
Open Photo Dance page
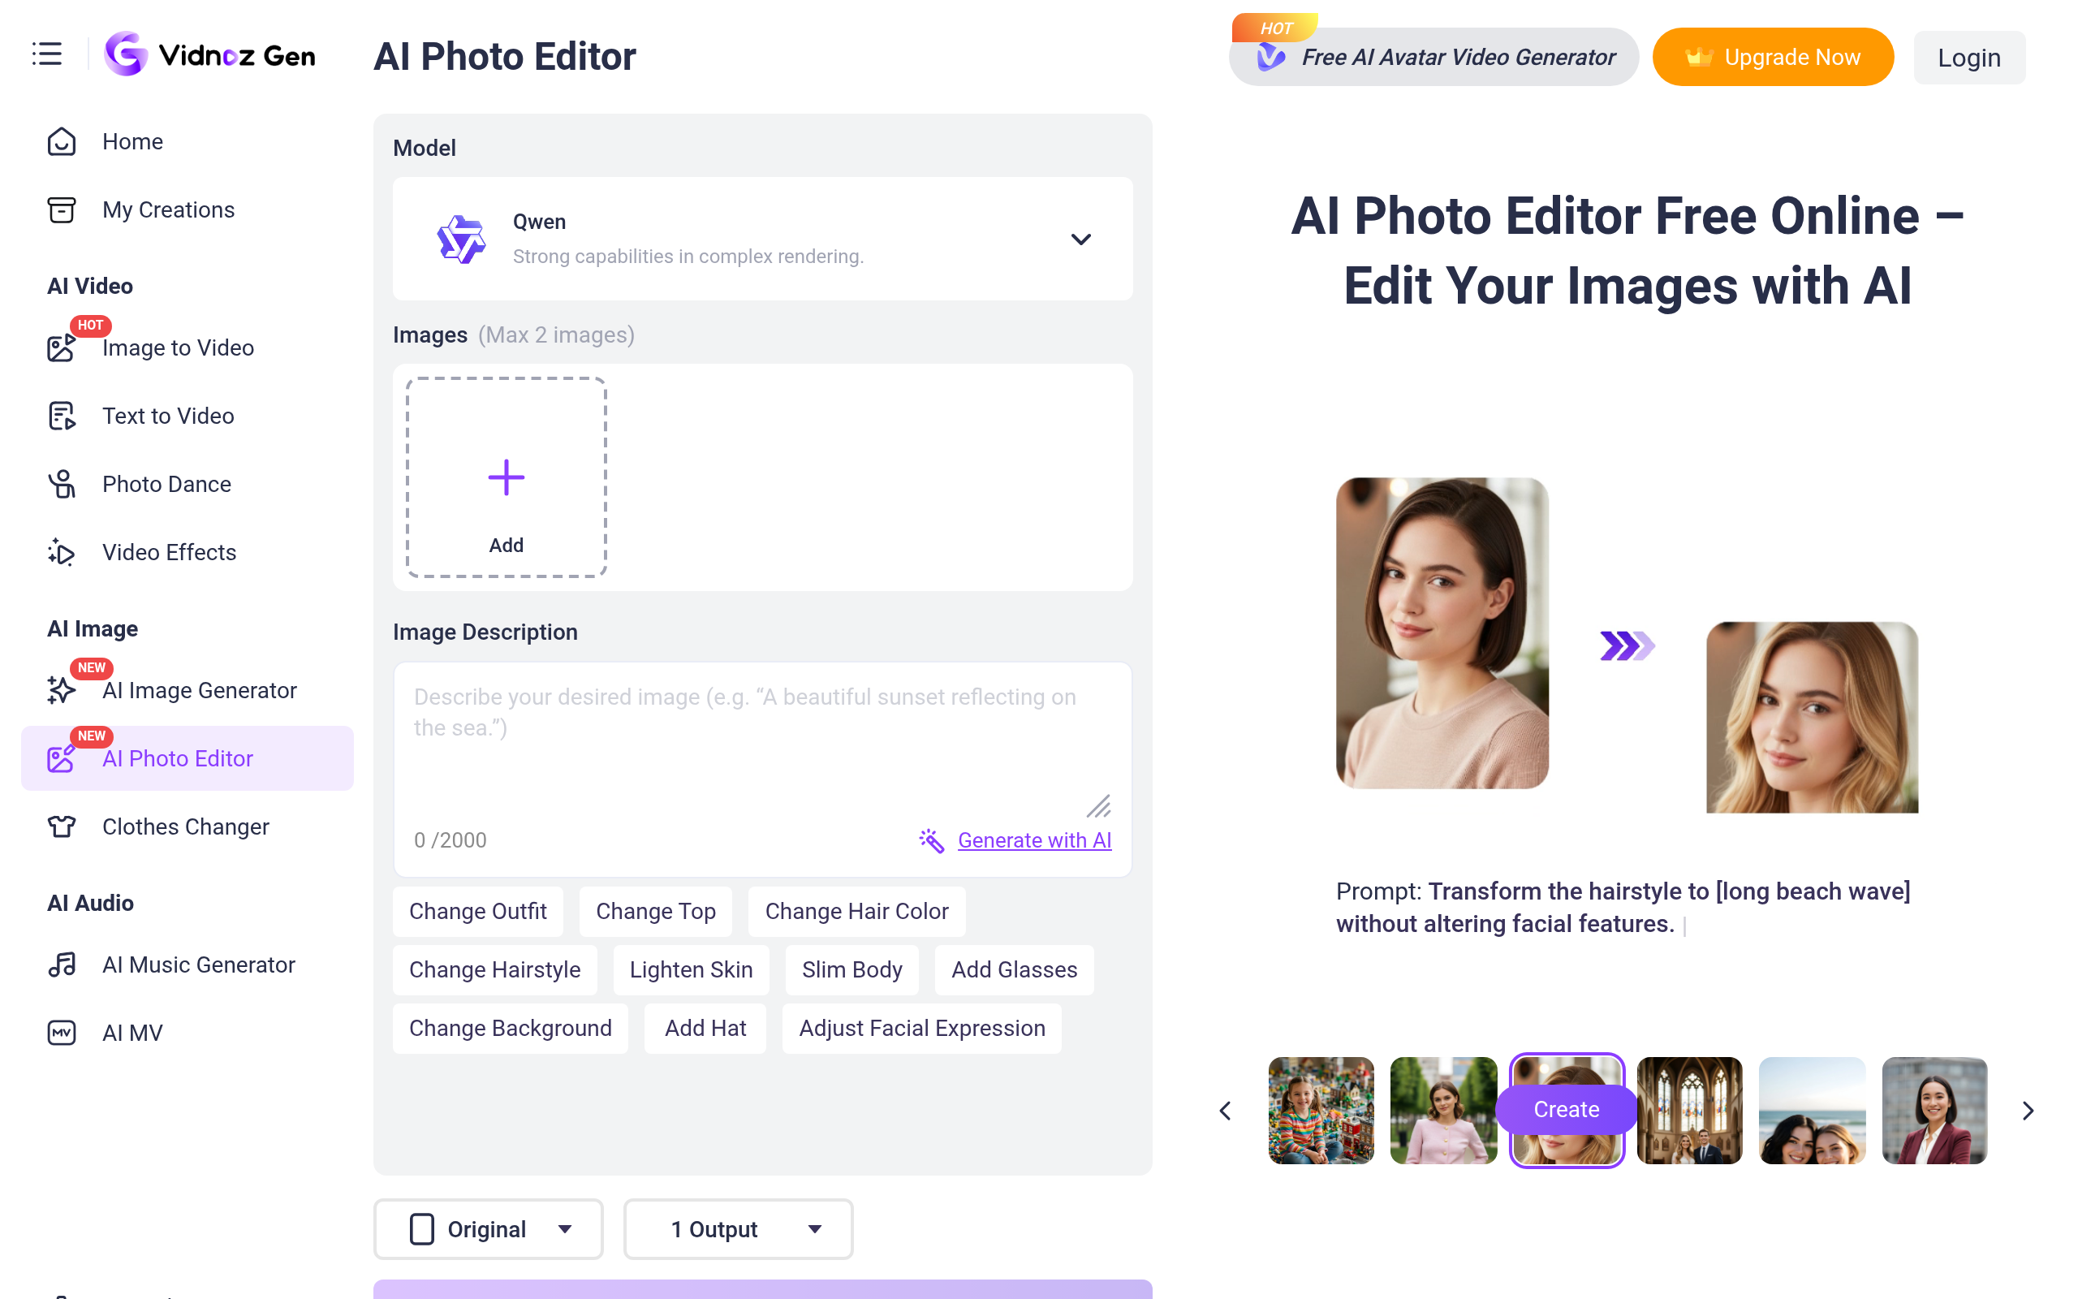click(188, 484)
